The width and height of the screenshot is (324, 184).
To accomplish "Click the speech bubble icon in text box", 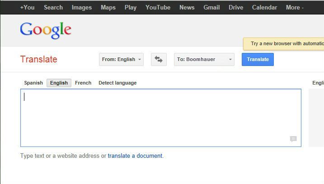I will 293,139.
